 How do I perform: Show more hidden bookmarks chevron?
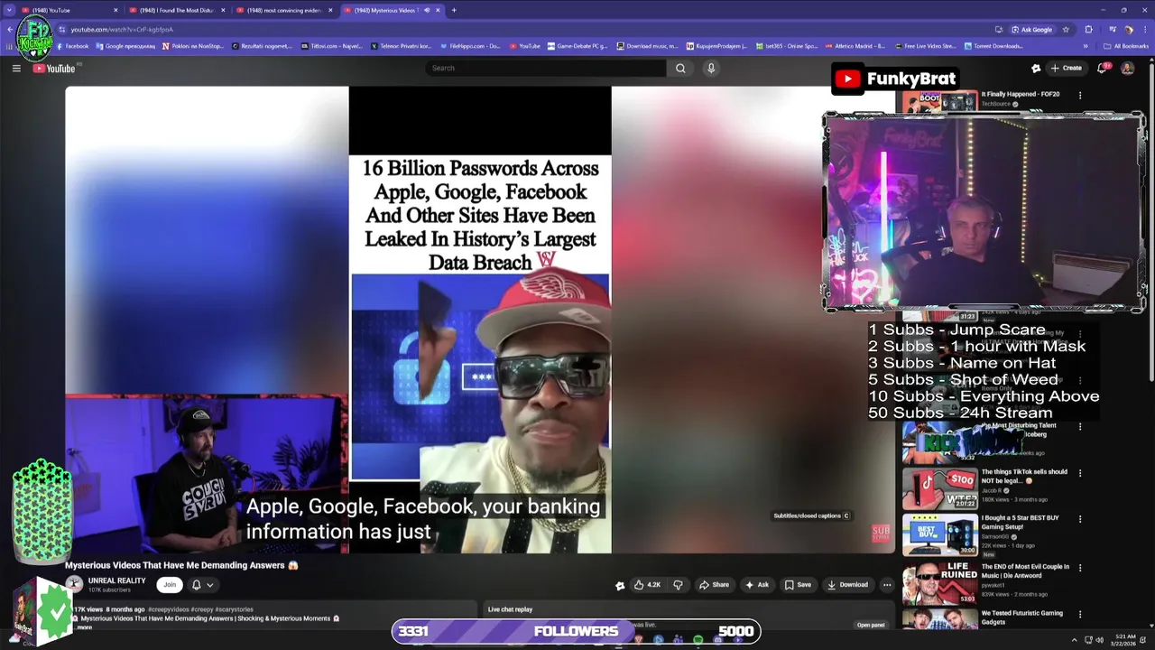tap(1086, 46)
